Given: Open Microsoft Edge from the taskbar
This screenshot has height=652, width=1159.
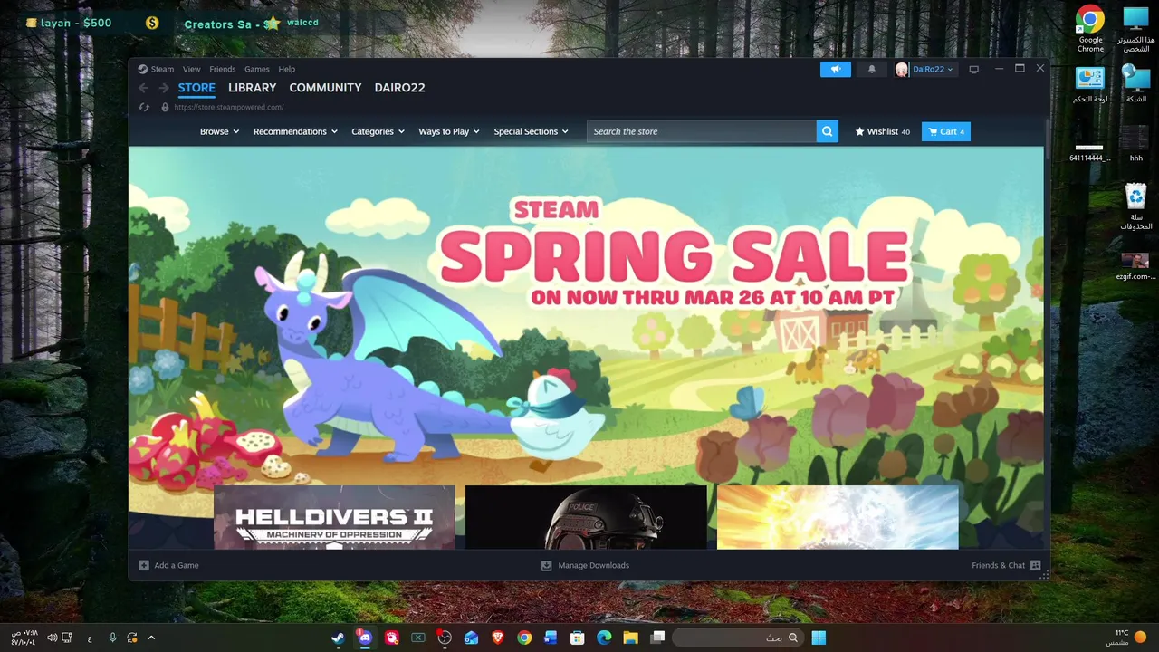Looking at the screenshot, I should point(604,638).
